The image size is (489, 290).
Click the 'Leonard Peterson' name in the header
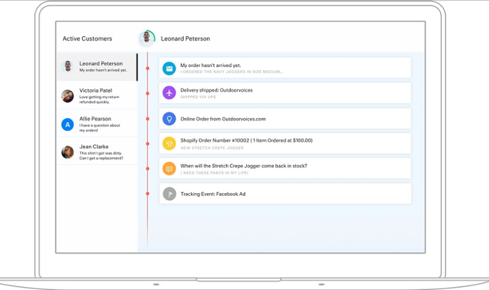(x=185, y=39)
